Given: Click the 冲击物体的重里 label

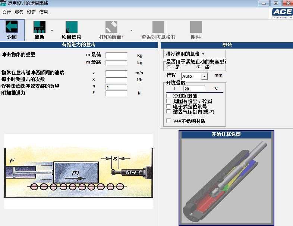Looking at the screenshot, I should [x=18, y=55].
